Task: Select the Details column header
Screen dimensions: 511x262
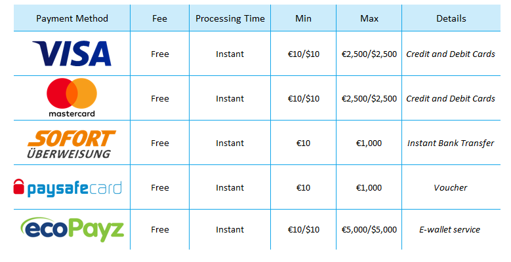Action: (451, 18)
